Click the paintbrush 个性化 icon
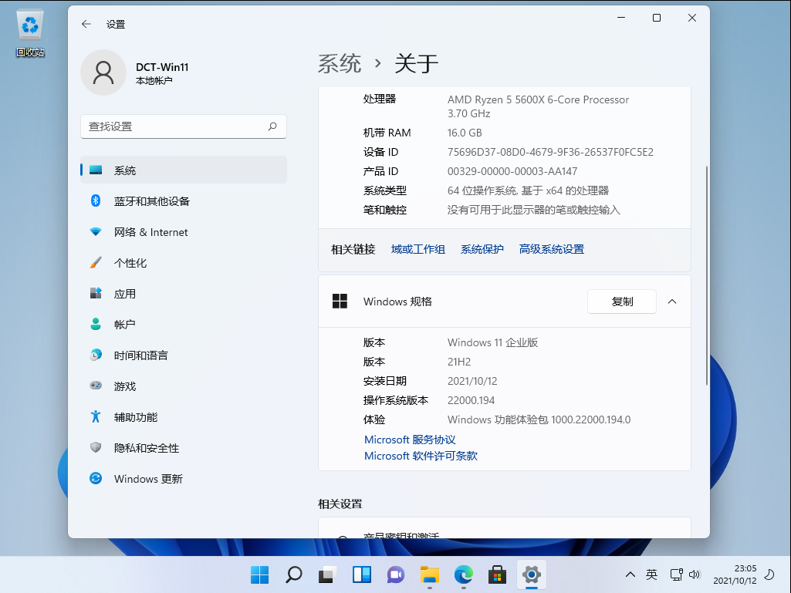 point(96,262)
